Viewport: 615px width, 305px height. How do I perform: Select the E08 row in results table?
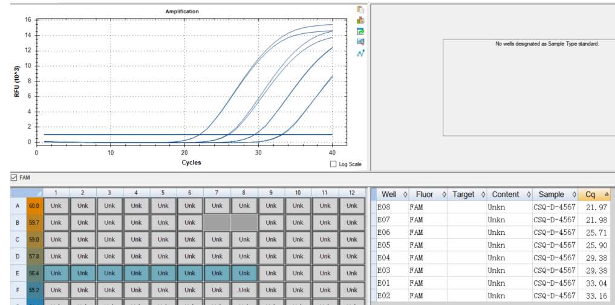[492, 208]
